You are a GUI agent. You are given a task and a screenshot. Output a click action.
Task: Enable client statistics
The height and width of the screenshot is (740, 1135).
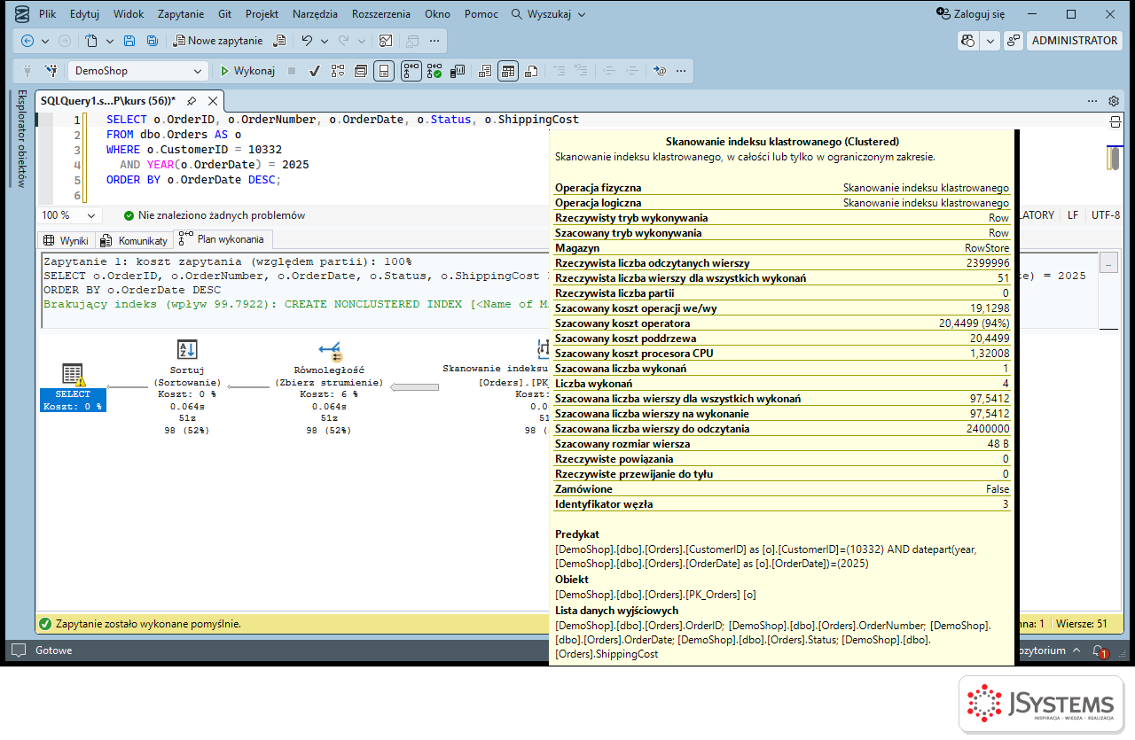coord(458,71)
